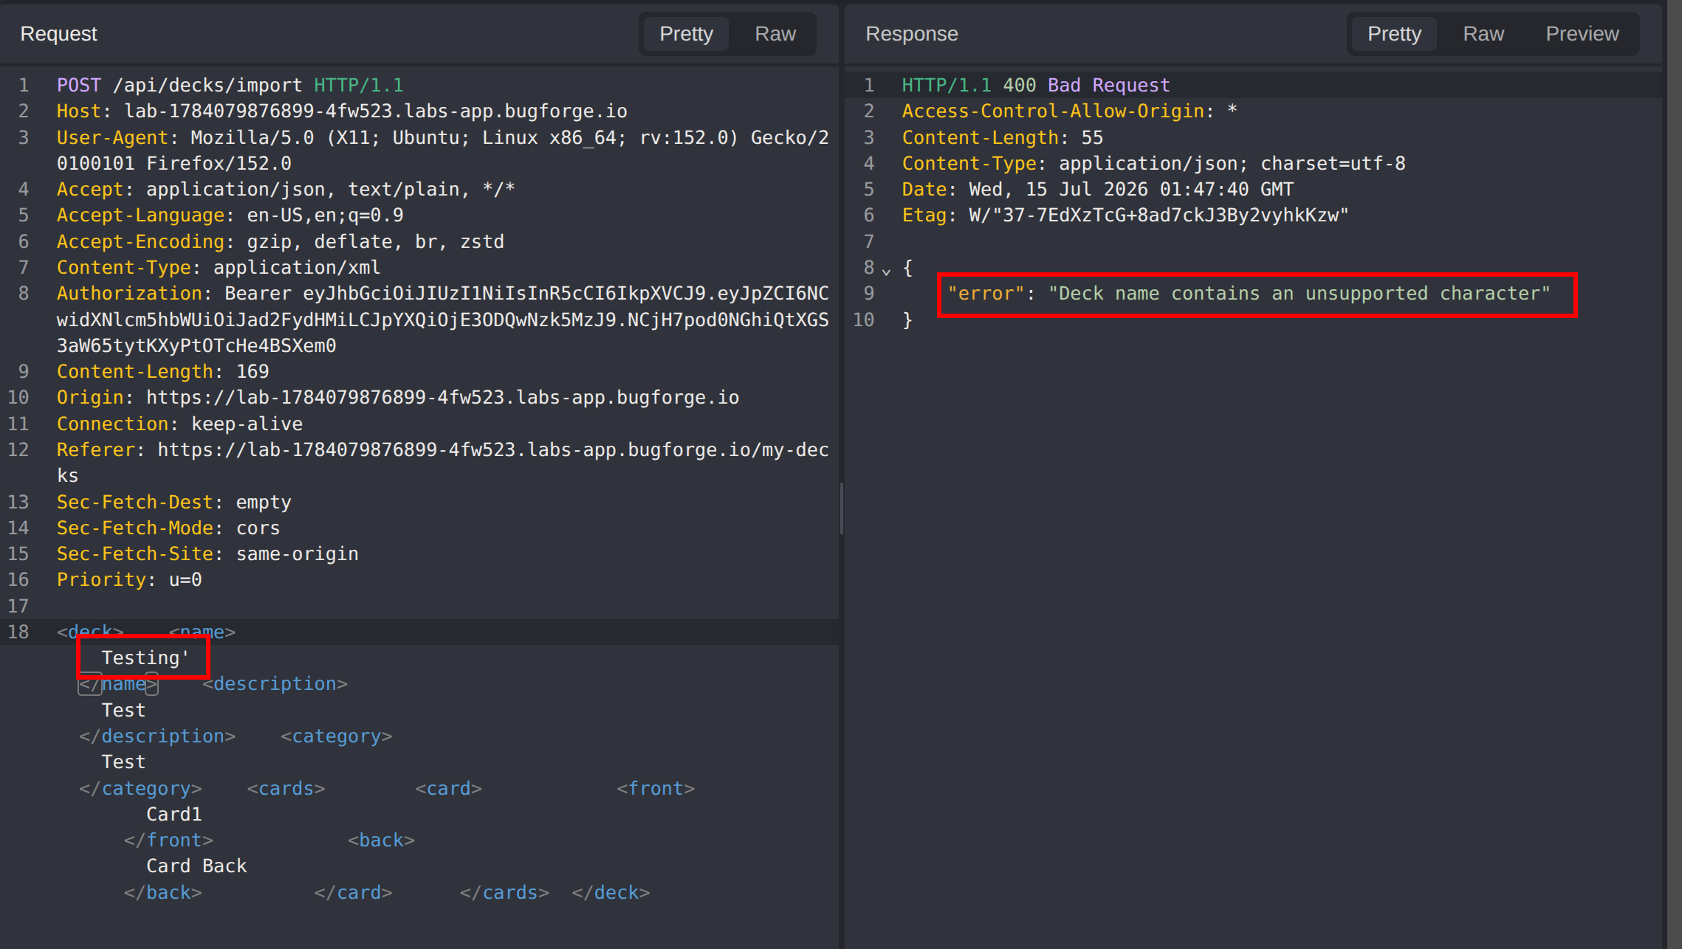Viewport: 1682px width, 949px height.
Task: Click the opening <card> tag
Action: (448, 789)
